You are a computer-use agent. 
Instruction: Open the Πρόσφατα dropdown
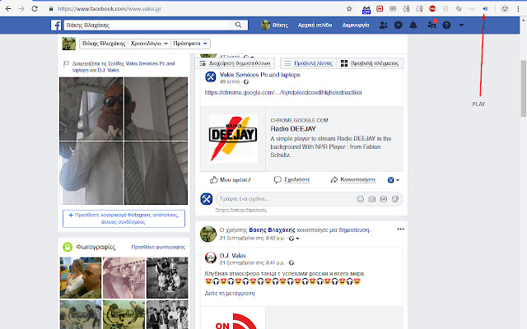pyautogui.click(x=190, y=44)
